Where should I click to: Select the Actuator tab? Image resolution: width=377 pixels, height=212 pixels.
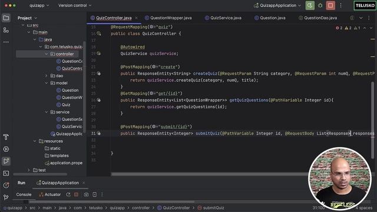point(50,195)
